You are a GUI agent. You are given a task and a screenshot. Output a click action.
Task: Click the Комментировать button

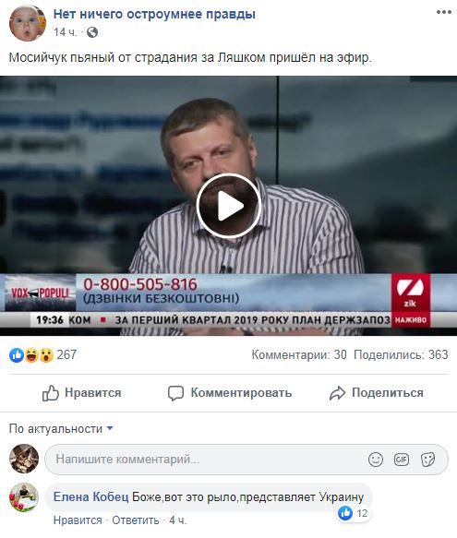(x=230, y=393)
